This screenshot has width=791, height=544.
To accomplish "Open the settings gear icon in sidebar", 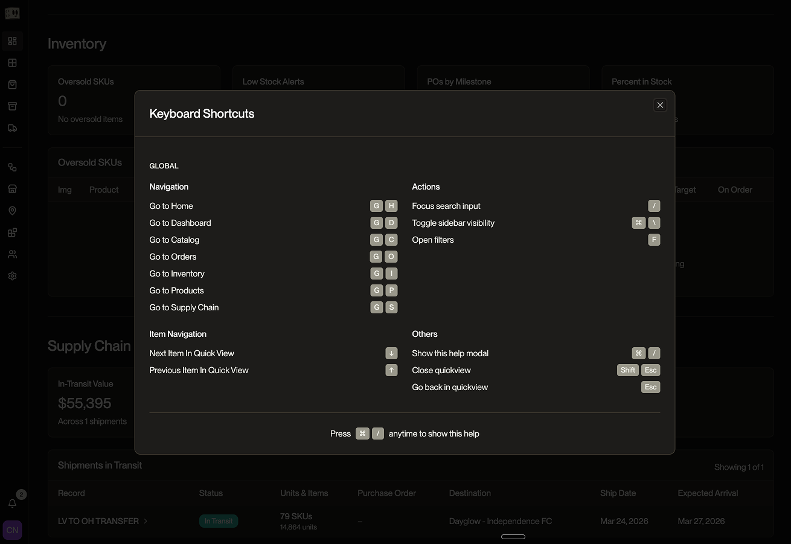I will tap(12, 276).
